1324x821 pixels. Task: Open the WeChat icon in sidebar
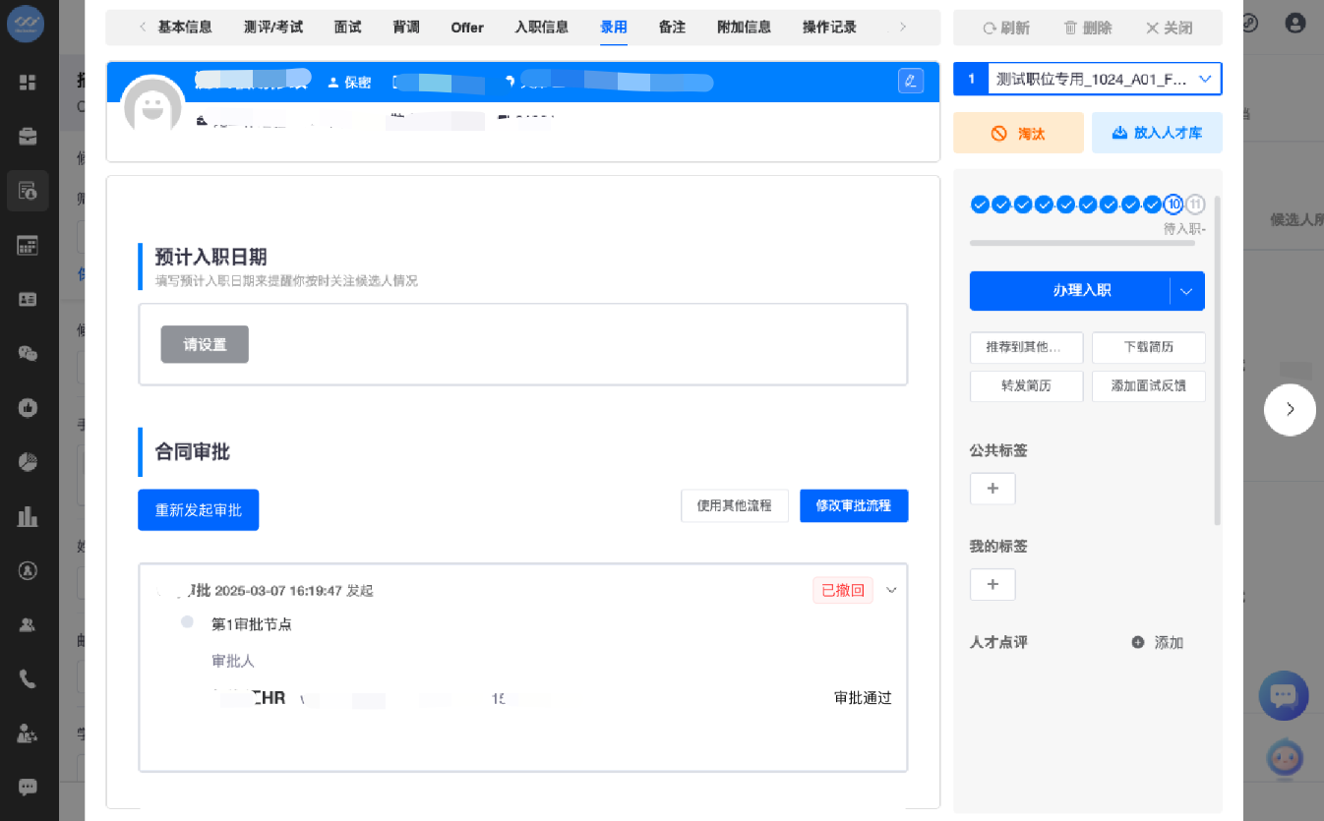[x=28, y=353]
